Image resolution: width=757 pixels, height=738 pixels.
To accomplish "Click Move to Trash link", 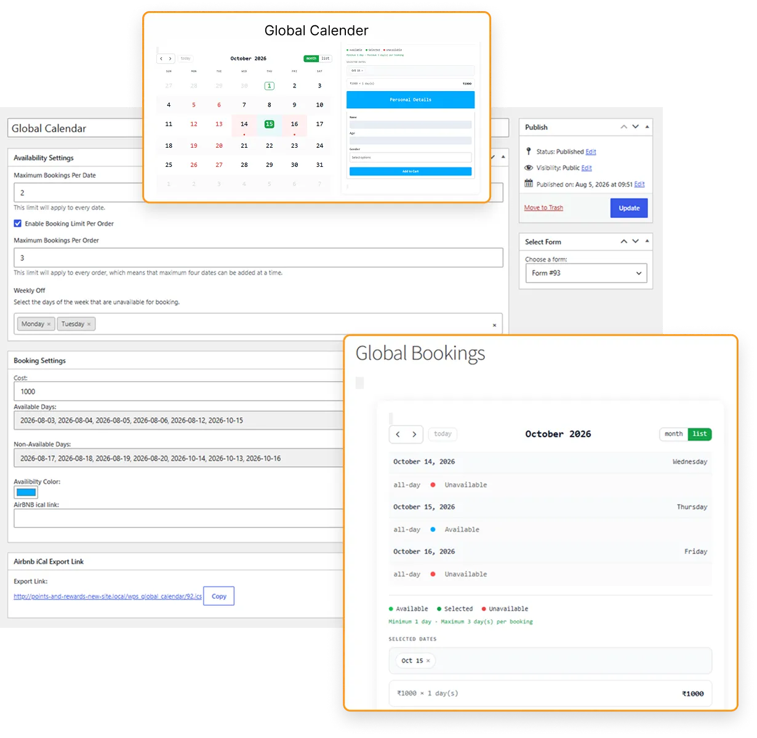I will tap(543, 207).
